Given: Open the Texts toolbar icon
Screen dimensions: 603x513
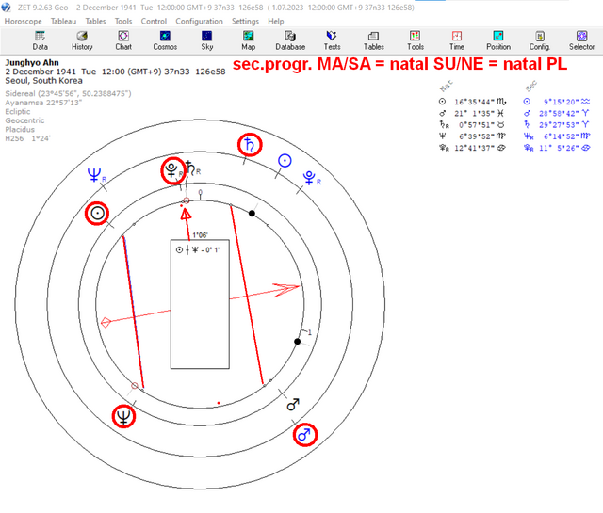Looking at the screenshot, I should (x=332, y=40).
